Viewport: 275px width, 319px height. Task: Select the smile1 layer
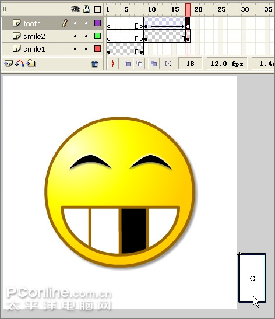coord(34,49)
